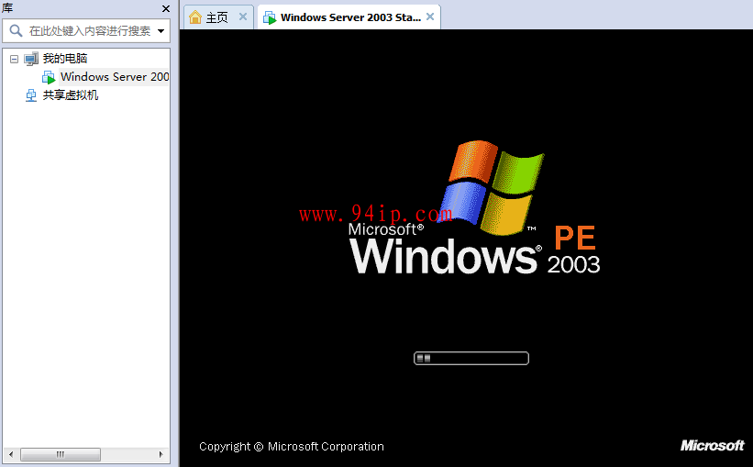Screen dimensions: 753x467
Task: Switch to Windows Server 2003 Sta... tab
Action: [349, 17]
